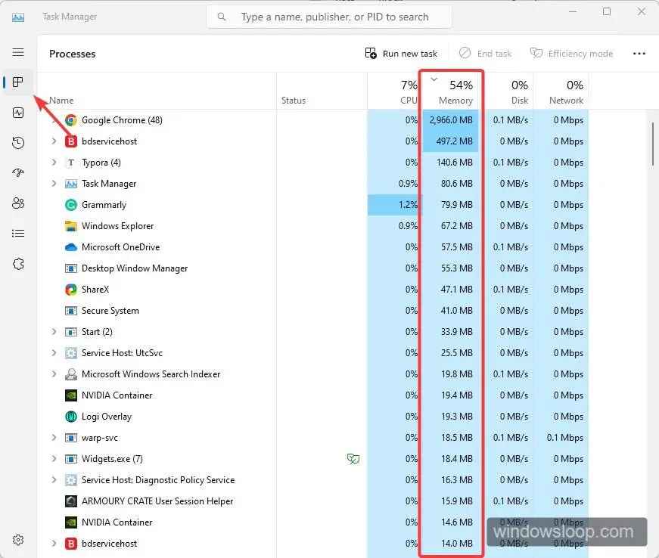Screen dimensions: 659x558
Task: Expand the Task Manager process group
Action: [54, 184]
